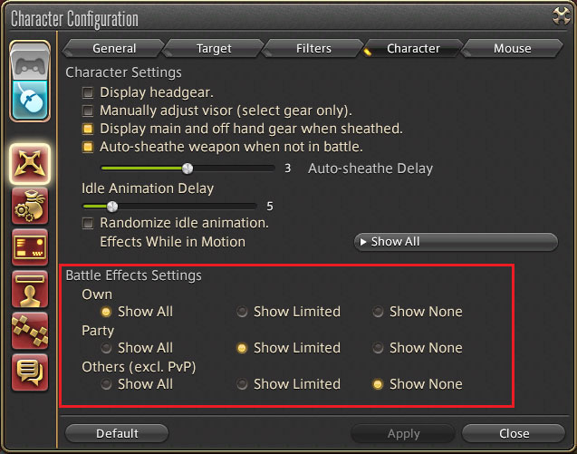Open Display Name Settings person icon
The width and height of the screenshot is (577, 454).
[30, 289]
